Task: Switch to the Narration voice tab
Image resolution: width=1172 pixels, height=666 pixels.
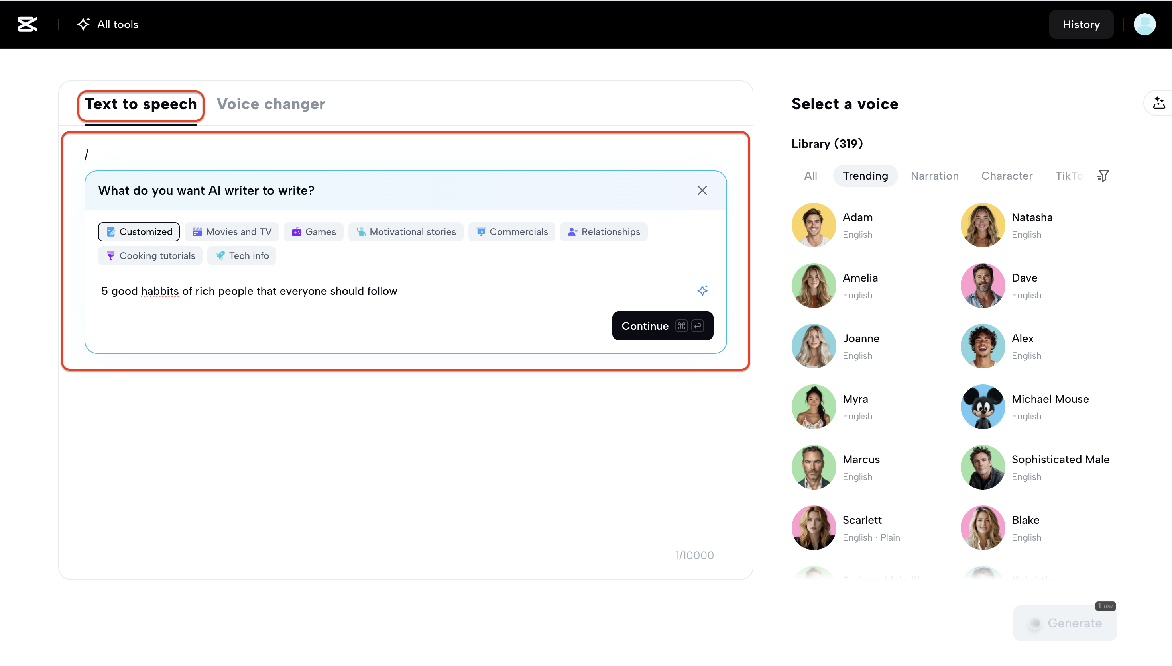Action: click(x=934, y=176)
